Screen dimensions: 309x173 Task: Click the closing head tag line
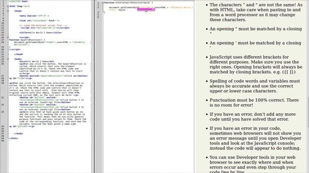(x=18, y=54)
